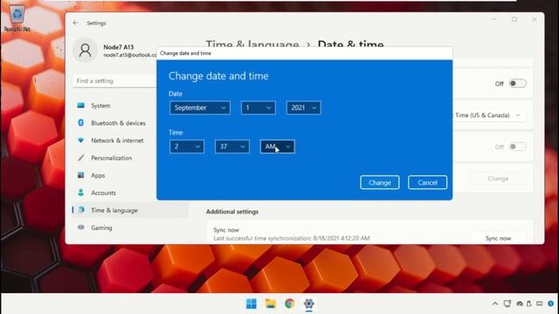This screenshot has width=559, height=314.
Task: Click the Find a setting search box
Action: pyautogui.click(x=114, y=81)
